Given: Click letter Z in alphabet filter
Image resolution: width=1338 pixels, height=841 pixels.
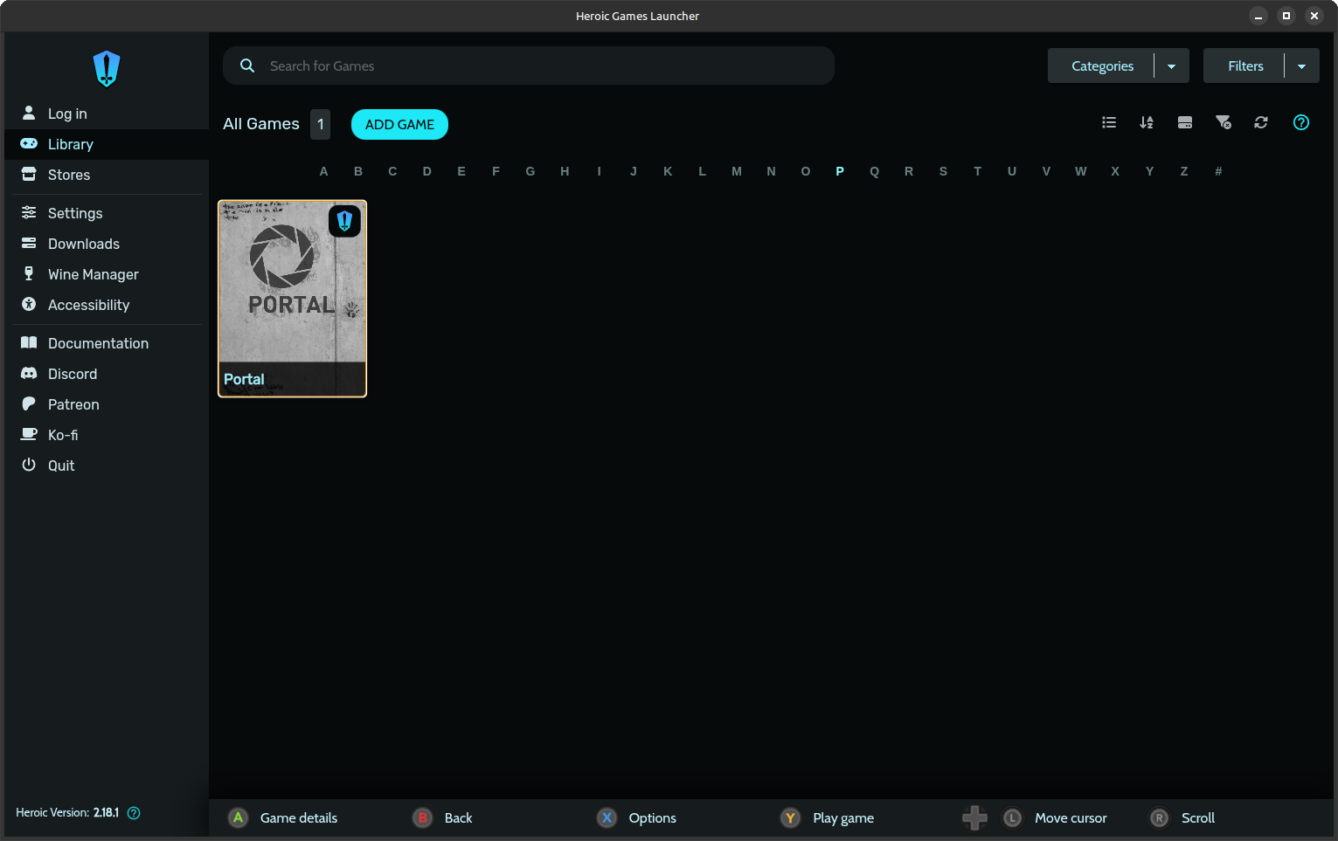Looking at the screenshot, I should (1184, 171).
